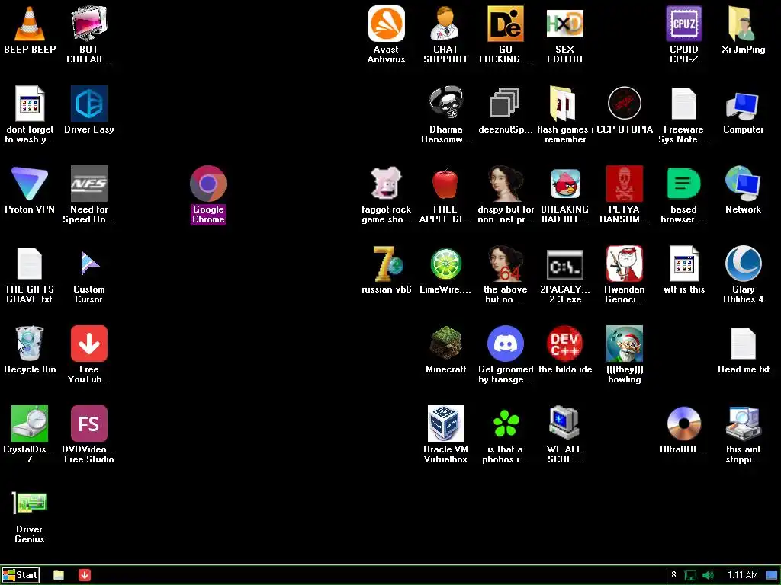
Task: Launch the 'russian vb6' shortcut
Action: point(388,264)
